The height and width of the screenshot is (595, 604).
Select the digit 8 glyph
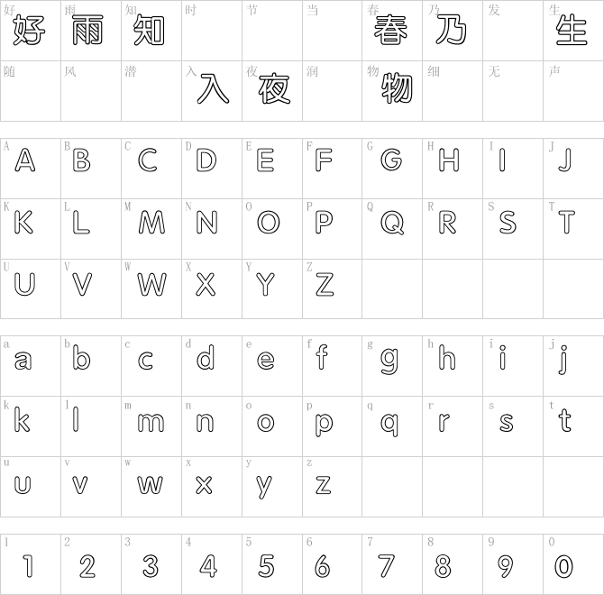pyautogui.click(x=443, y=566)
